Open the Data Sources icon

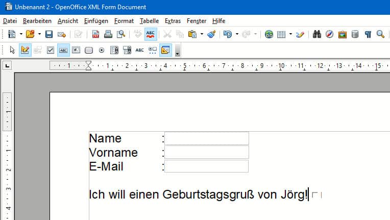coord(355,34)
